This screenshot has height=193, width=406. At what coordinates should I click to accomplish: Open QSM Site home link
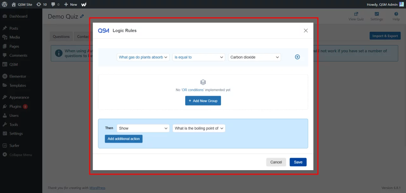[22, 4]
